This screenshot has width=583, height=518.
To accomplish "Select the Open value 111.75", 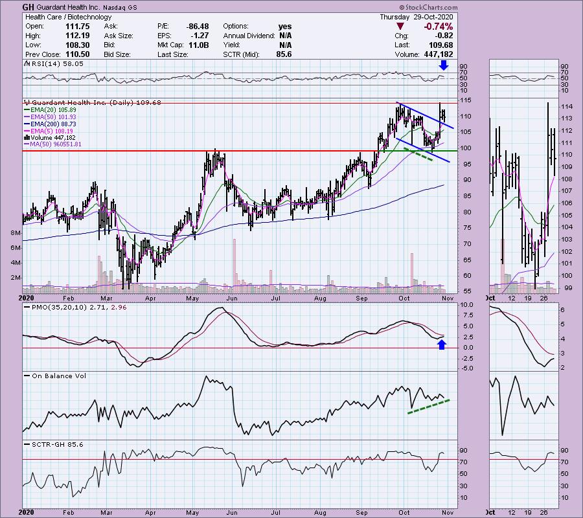I will (x=78, y=27).
